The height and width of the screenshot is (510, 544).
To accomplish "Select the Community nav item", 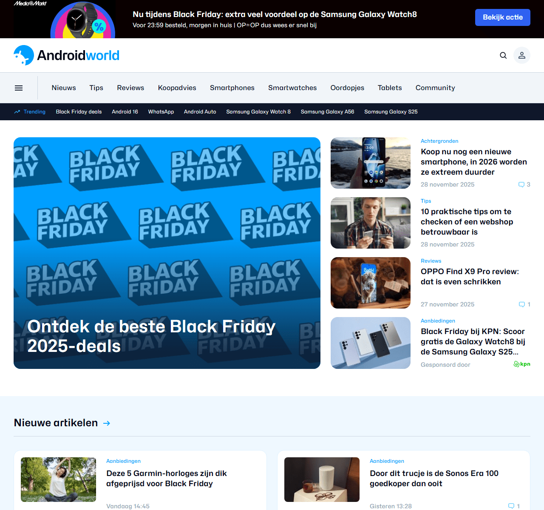I will [x=435, y=88].
